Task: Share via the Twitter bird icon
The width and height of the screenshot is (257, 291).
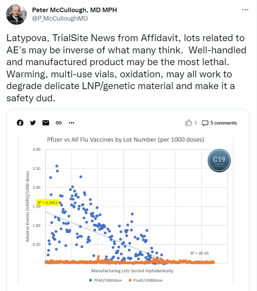Action: click(x=33, y=123)
